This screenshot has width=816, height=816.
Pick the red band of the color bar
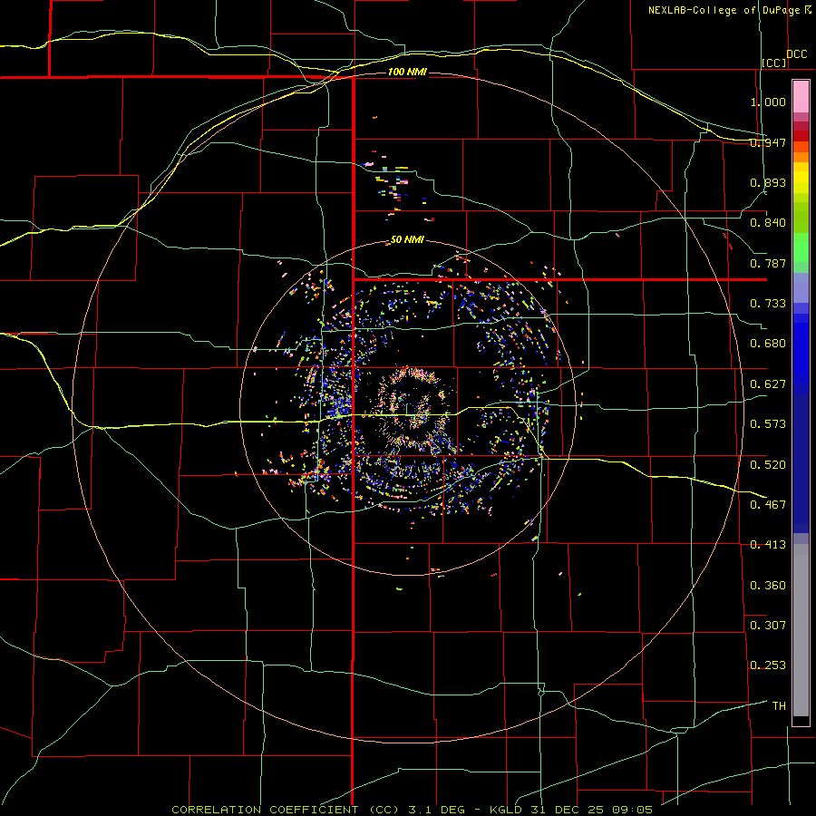(801, 135)
